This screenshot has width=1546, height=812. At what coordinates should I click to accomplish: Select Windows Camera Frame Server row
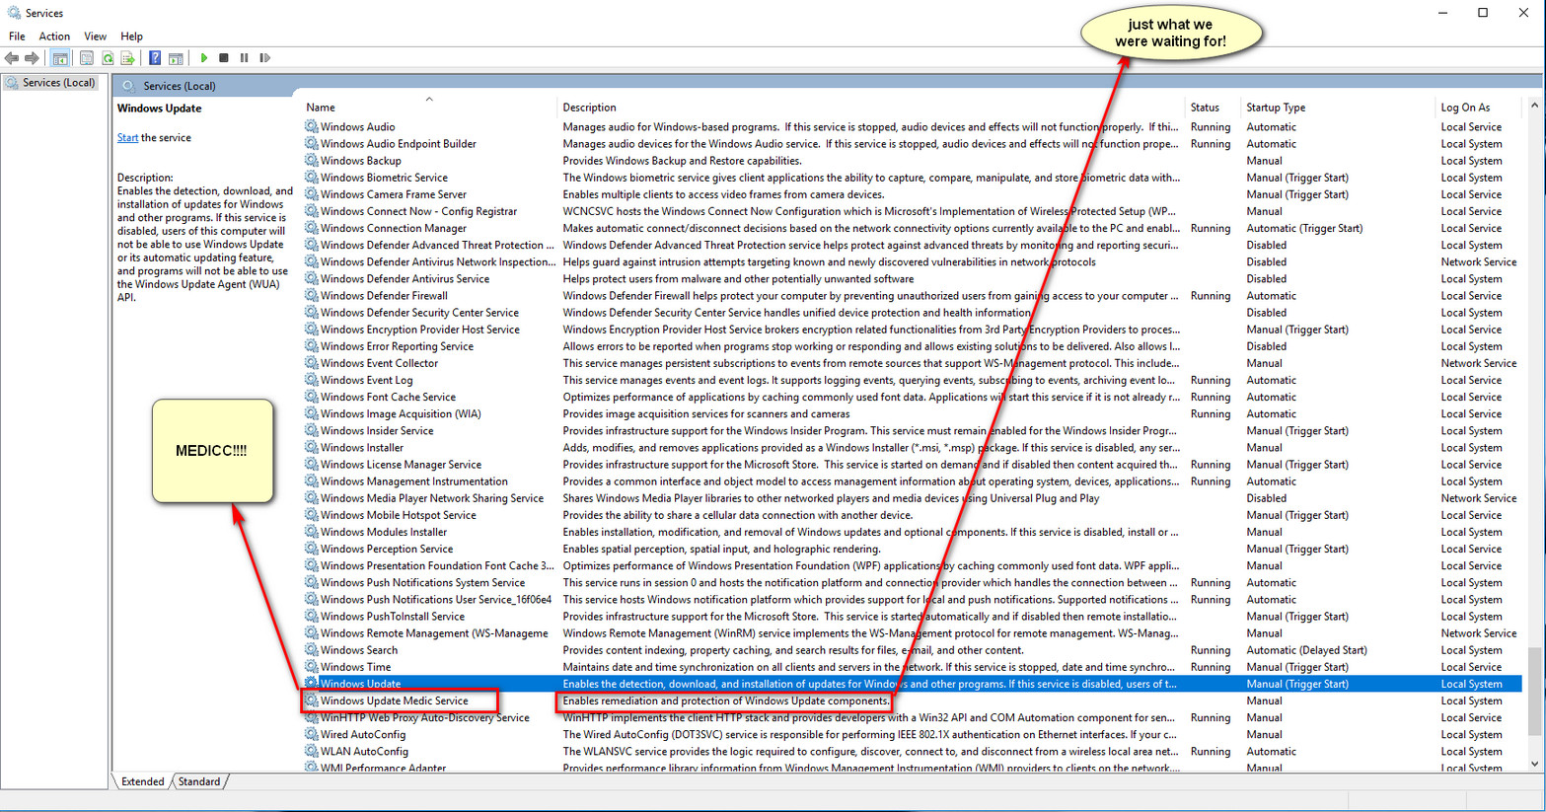(913, 194)
